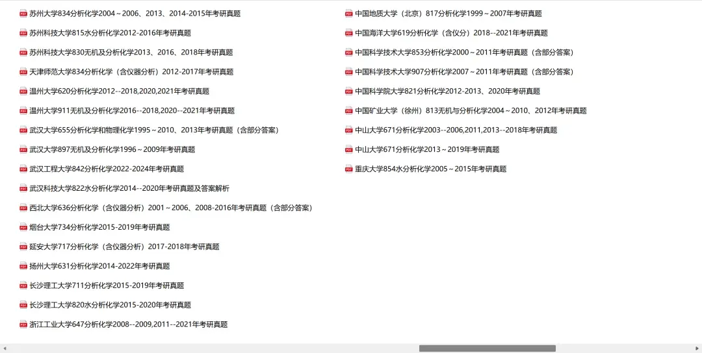Select file name 烟台大学734分析化学2015-2019
This screenshot has height=353, width=702.
[99, 228]
